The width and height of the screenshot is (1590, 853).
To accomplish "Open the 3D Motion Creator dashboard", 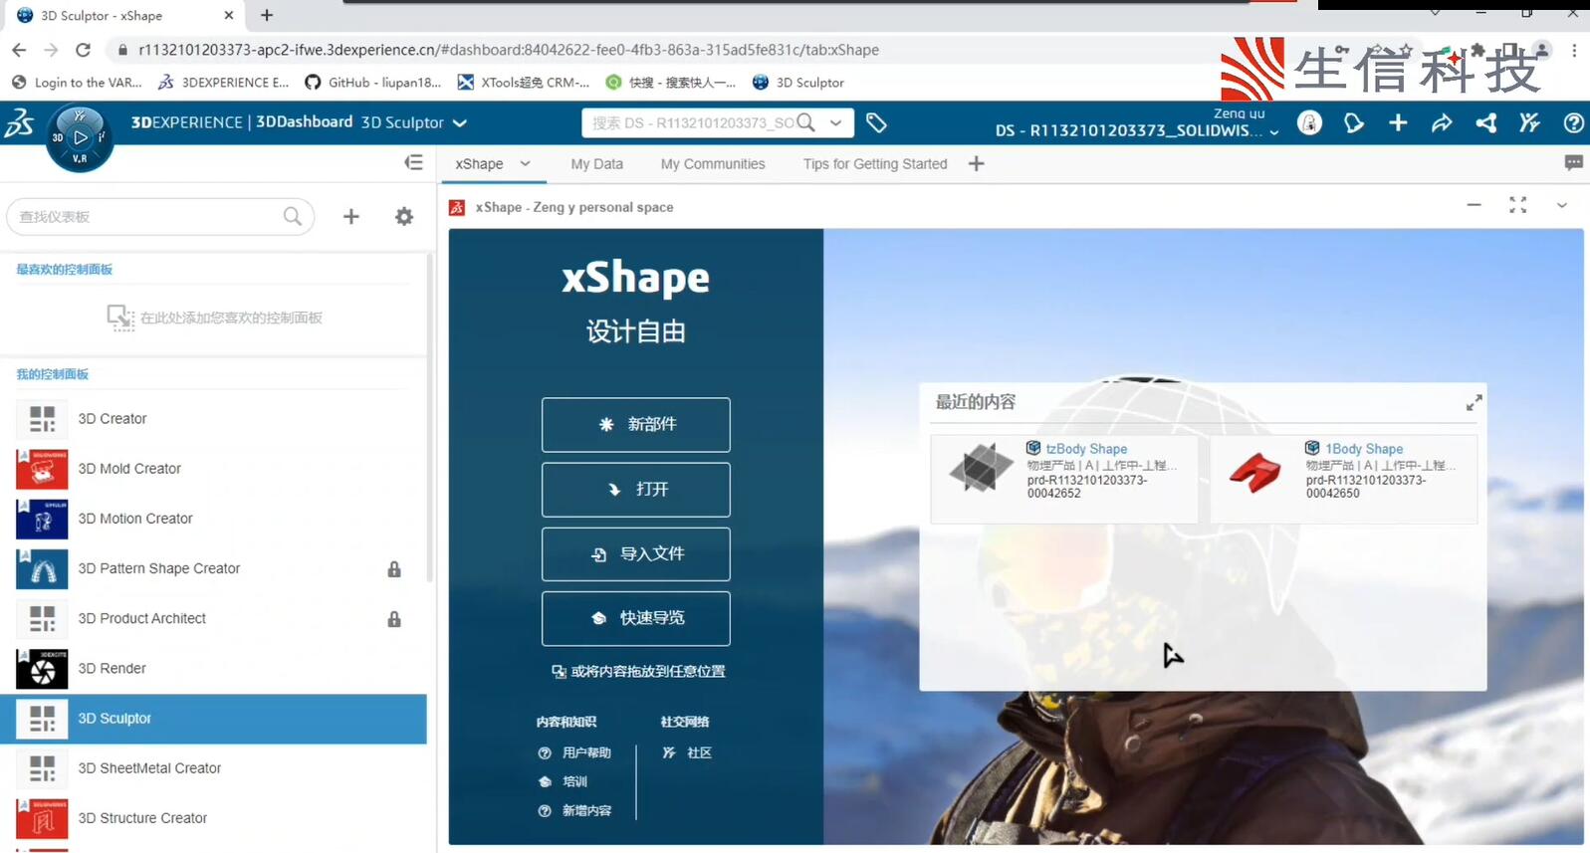I will [213, 519].
